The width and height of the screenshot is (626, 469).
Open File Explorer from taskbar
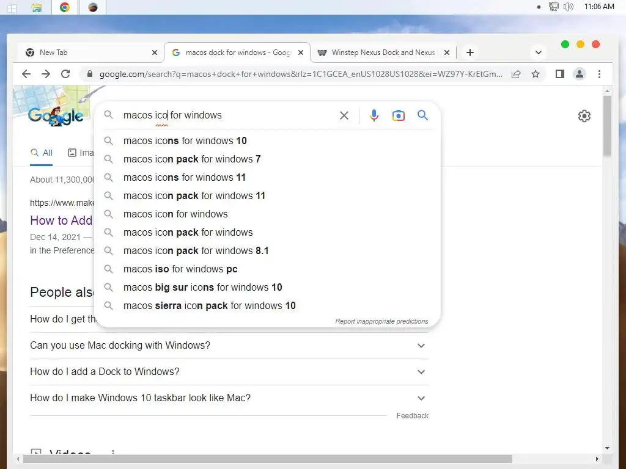37,7
